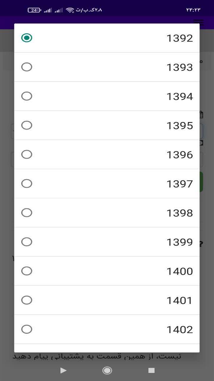This screenshot has height=381, width=214.
Task: Open the hamburger menu behind the dialog
Action: 199,22
